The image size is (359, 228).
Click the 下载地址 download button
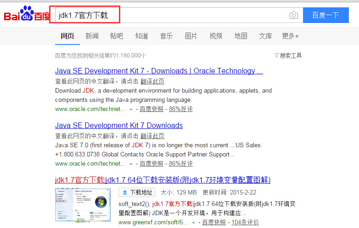tap(137, 192)
